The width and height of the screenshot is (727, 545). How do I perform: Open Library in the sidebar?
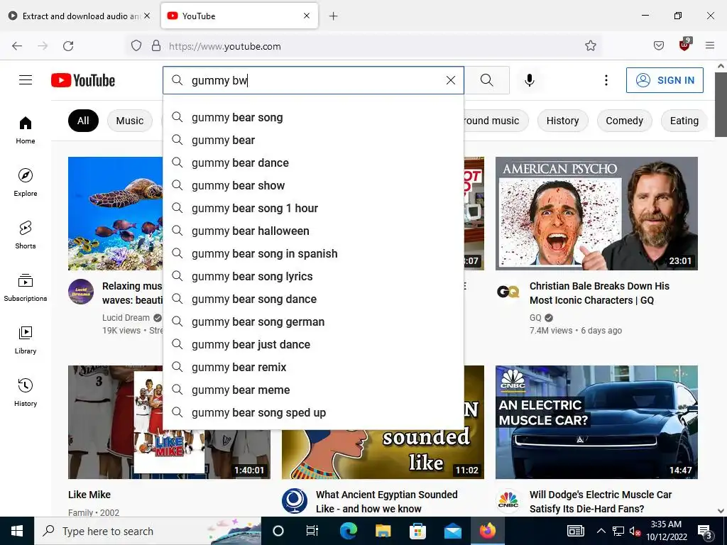click(26, 340)
